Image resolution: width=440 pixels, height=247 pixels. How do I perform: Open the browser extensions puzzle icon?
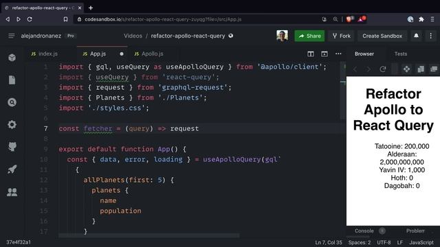click(421, 19)
